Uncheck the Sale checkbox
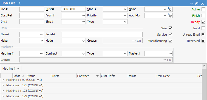This screenshot has height=100, width=207. click(171, 28)
